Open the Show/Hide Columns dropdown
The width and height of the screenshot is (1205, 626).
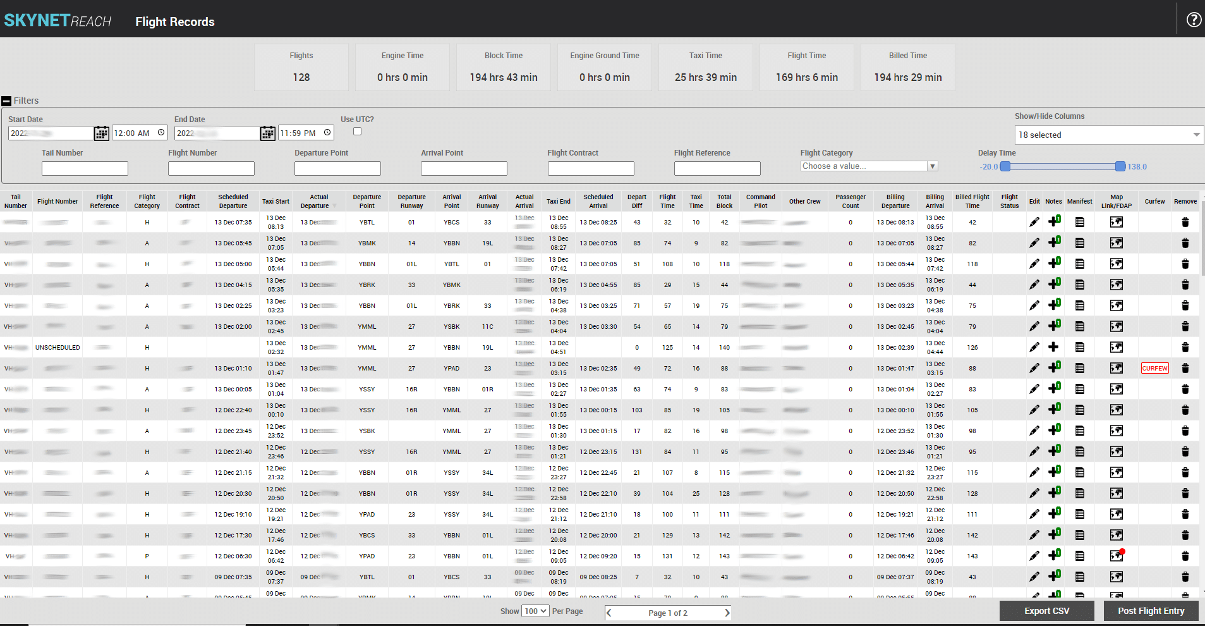click(1108, 134)
